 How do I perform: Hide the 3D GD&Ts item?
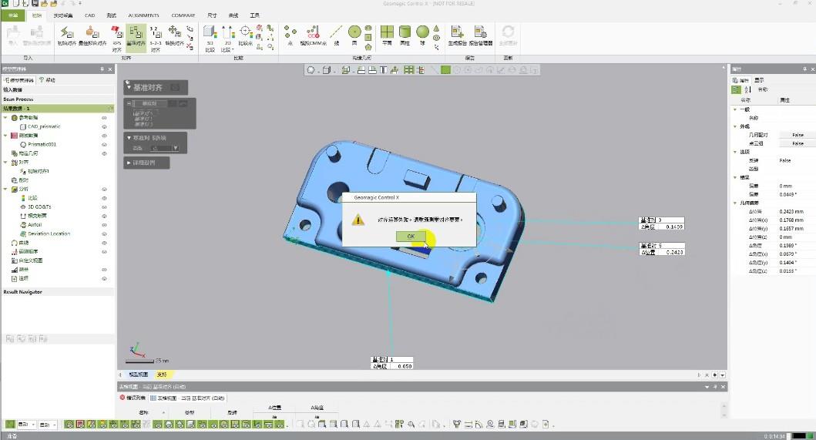click(x=104, y=207)
